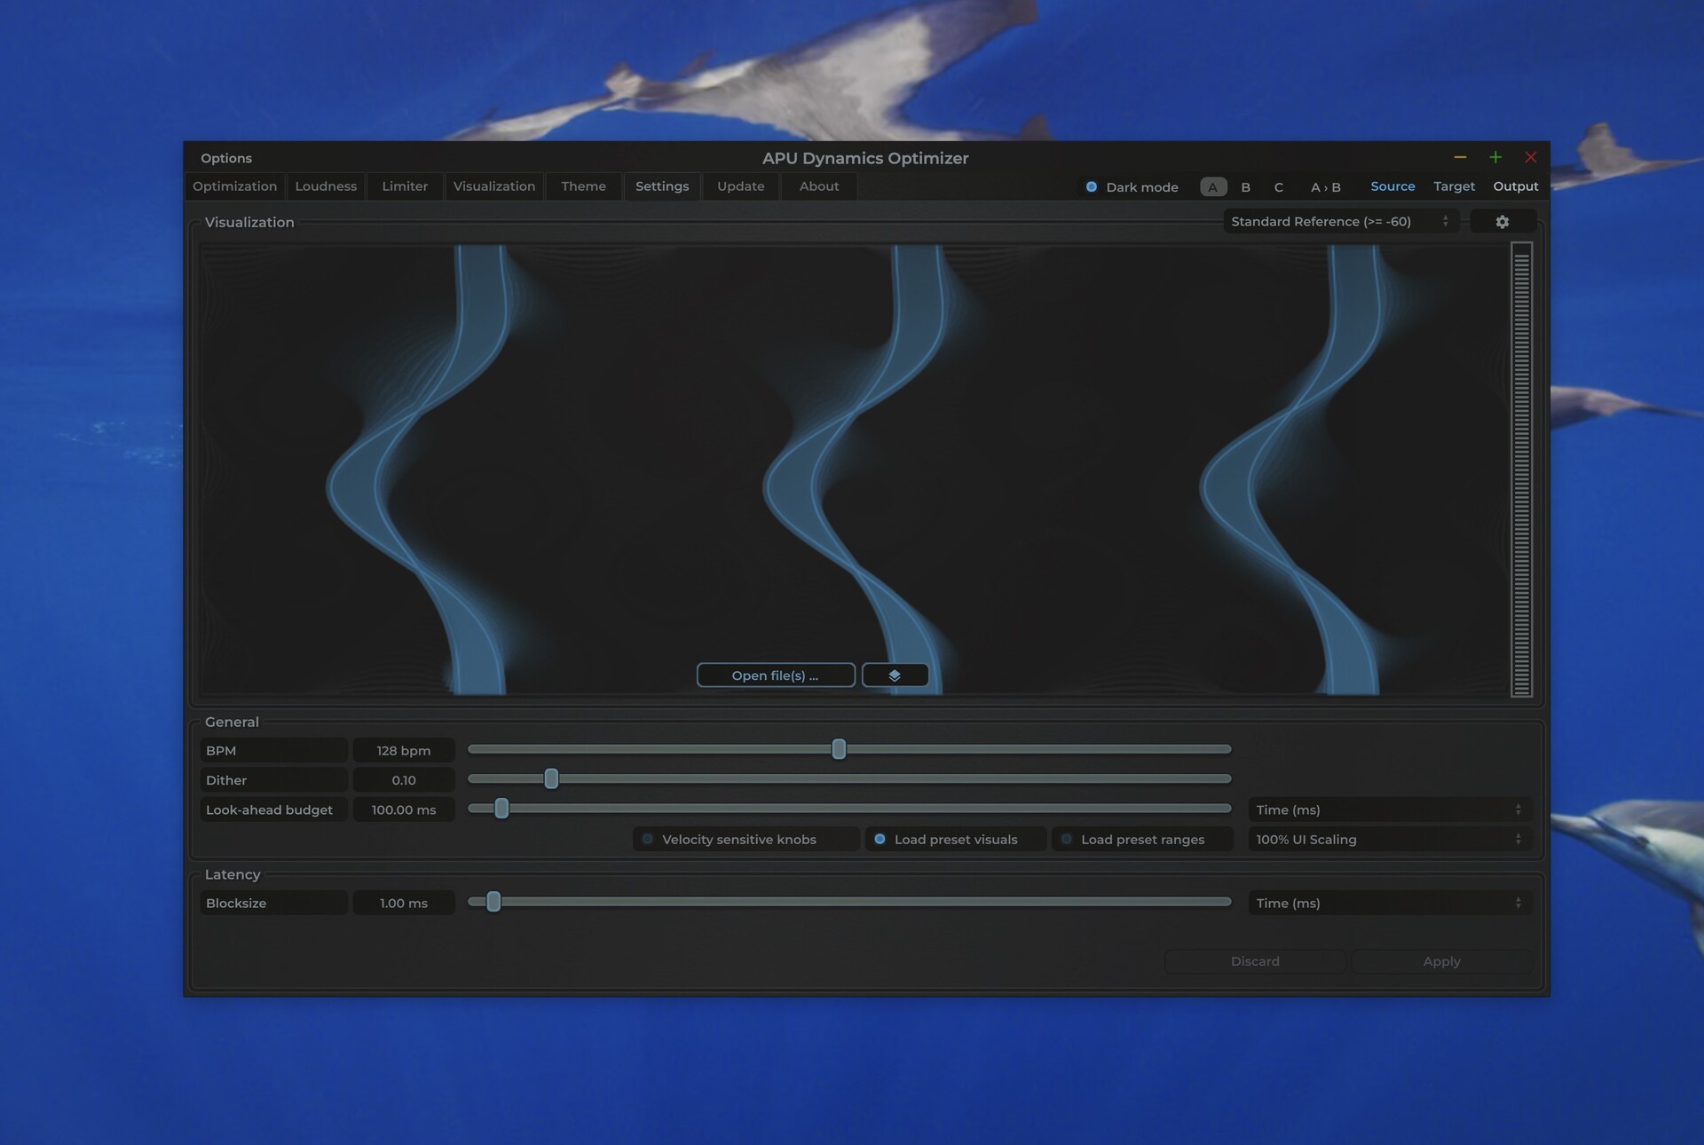Open the visualization settings gear icon

click(x=1502, y=222)
